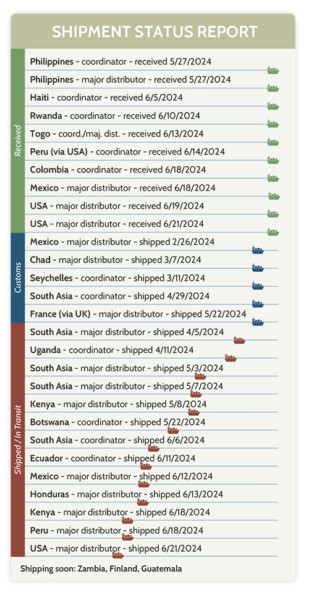Click the Colombia coordinator received 6/18/2024 entry
Image resolution: width=309 pixels, height=595 pixels.
(118, 170)
